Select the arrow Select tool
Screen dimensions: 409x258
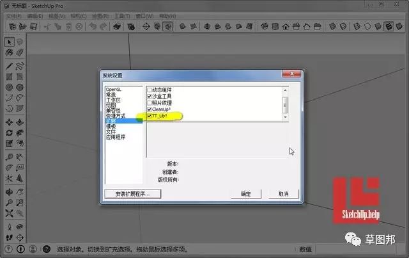(x=10, y=42)
